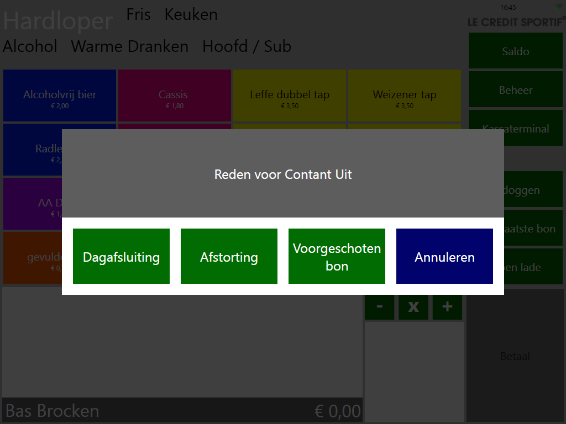This screenshot has height=424, width=566.
Task: Click the Betaal payment button
Action: pyautogui.click(x=515, y=356)
